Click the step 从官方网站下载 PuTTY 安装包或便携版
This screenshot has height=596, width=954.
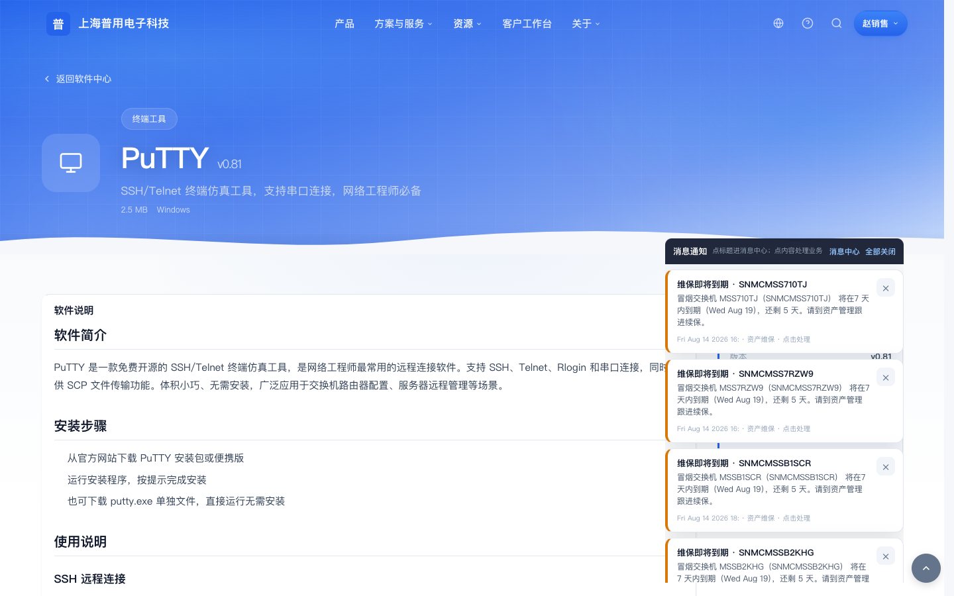156,458
